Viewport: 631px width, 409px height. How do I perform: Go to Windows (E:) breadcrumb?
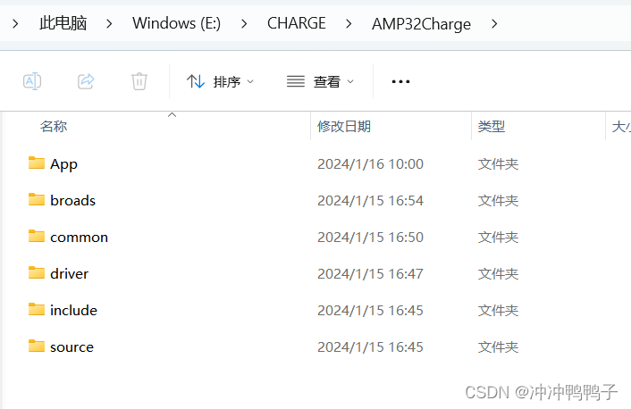(176, 23)
